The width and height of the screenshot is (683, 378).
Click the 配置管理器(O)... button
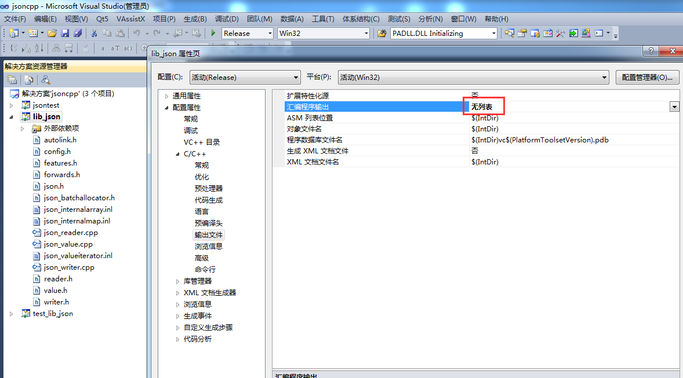pos(647,78)
